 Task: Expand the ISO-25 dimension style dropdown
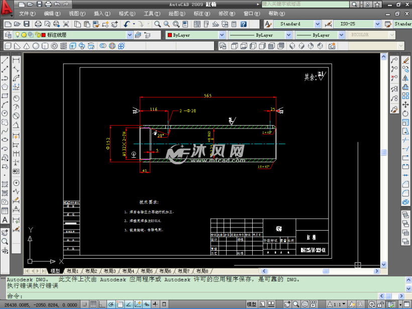click(x=377, y=24)
